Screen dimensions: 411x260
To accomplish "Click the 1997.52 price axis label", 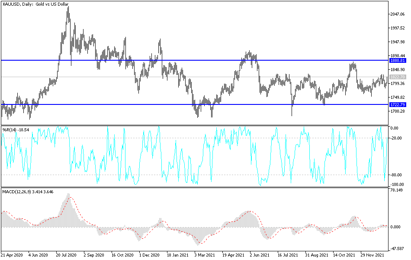I will (397, 28).
